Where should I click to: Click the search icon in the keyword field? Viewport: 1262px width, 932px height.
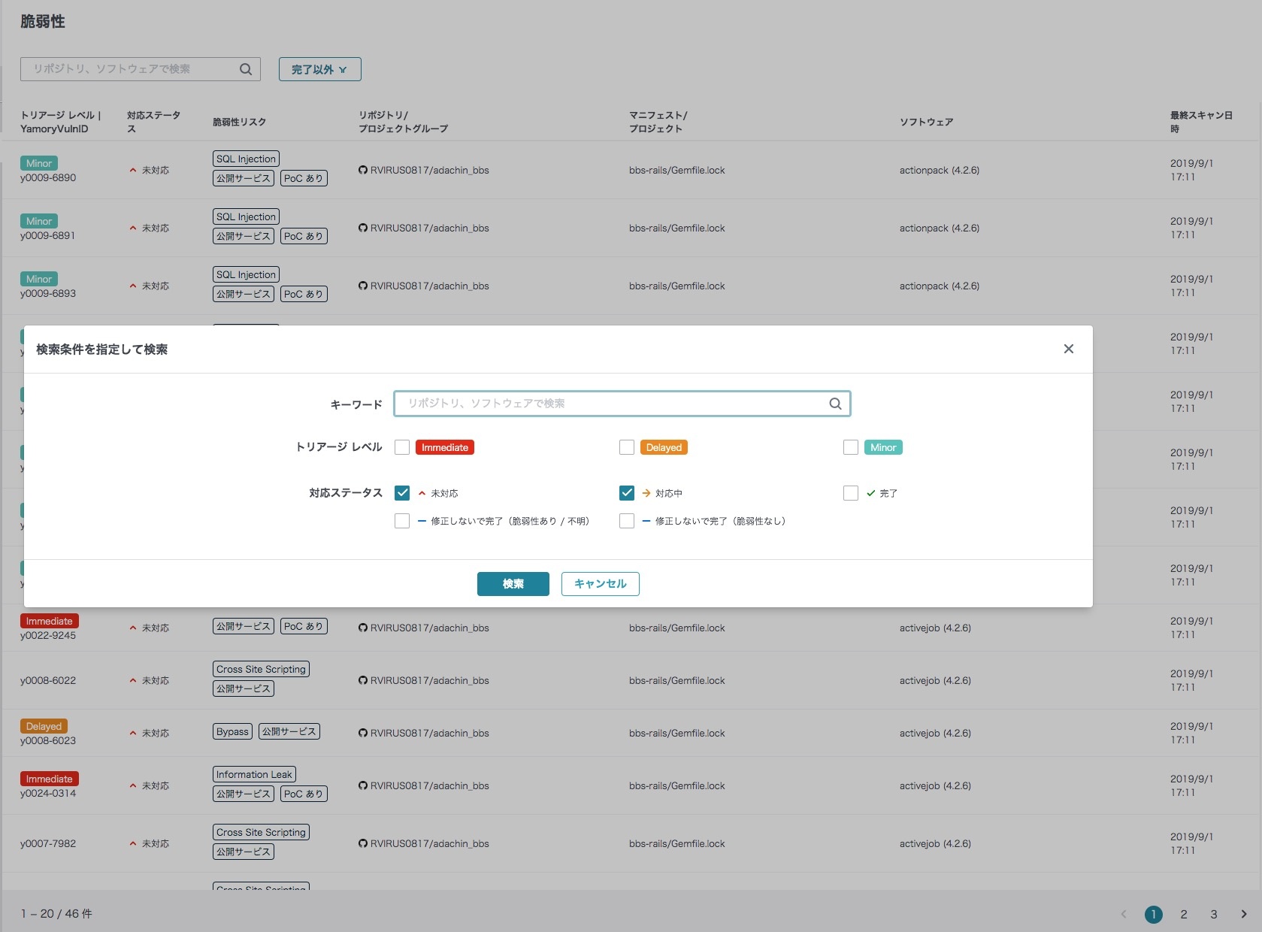point(835,404)
